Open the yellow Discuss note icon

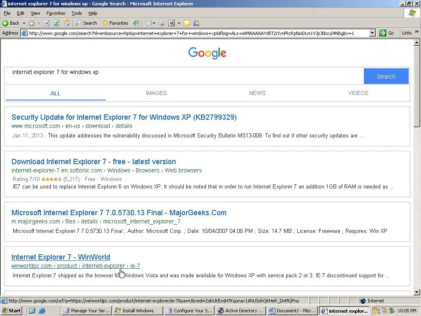[x=187, y=23]
